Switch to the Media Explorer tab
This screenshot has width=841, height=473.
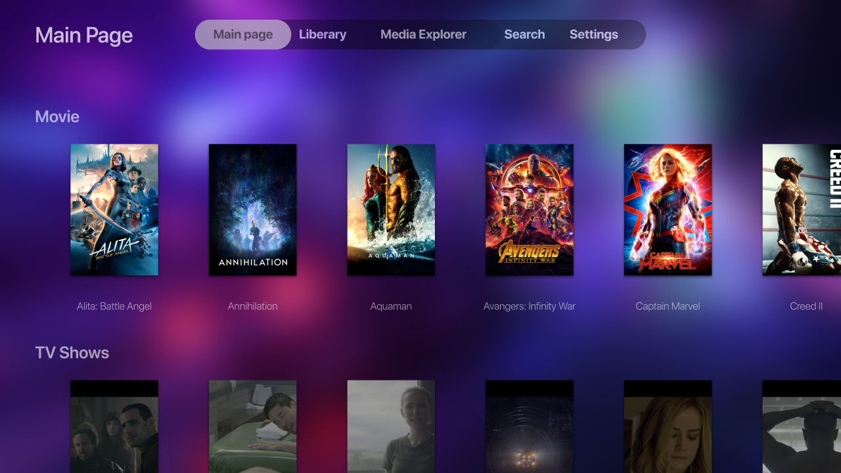(424, 35)
